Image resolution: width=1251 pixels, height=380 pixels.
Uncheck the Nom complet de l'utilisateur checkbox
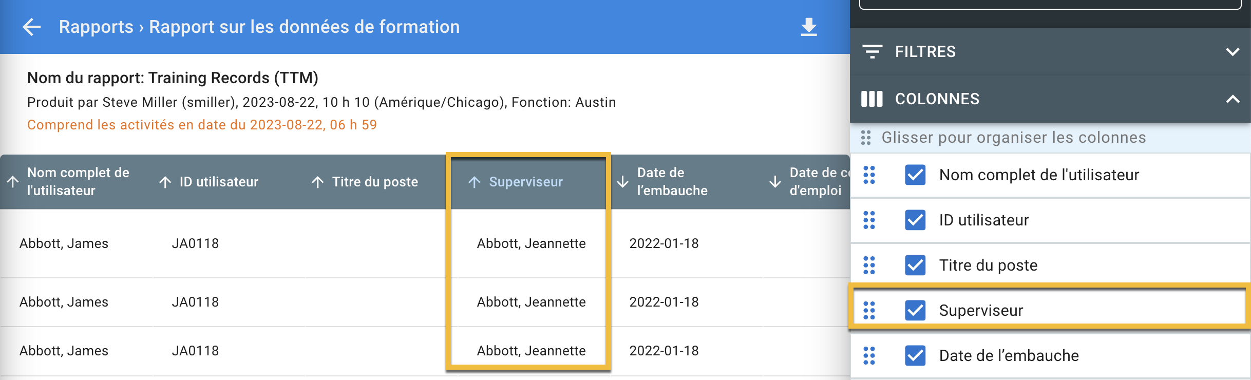[915, 175]
